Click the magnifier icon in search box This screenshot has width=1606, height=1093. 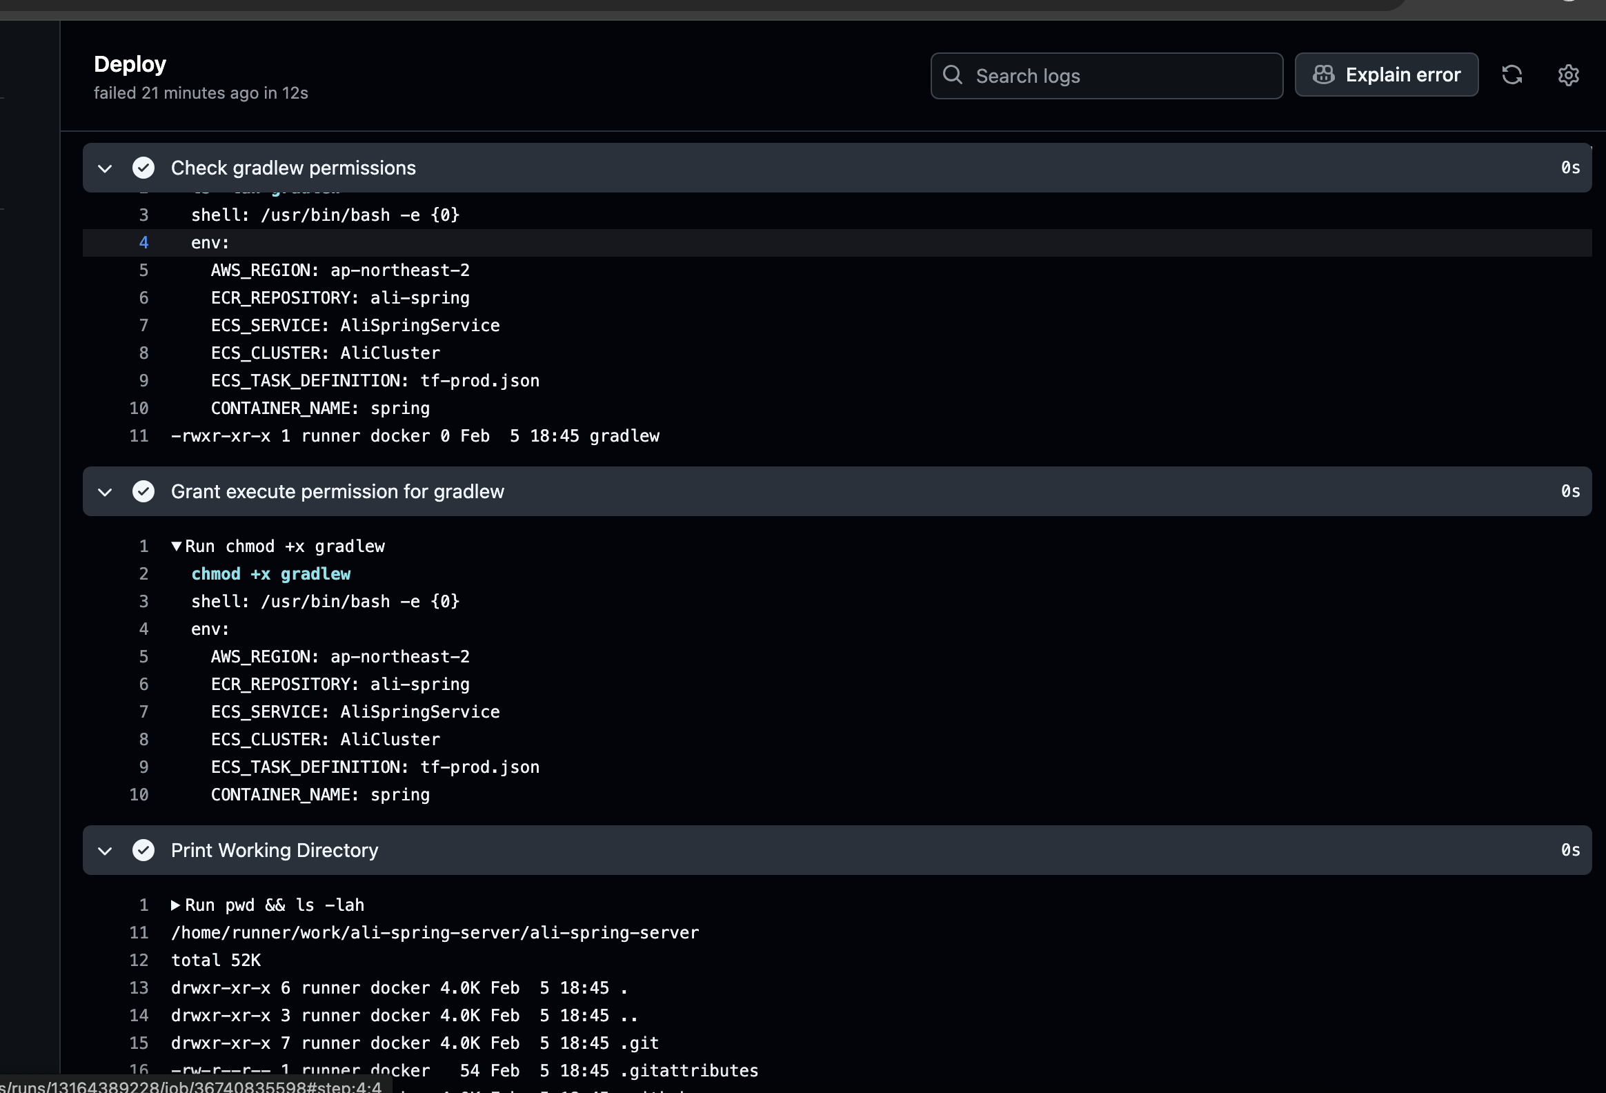pos(952,75)
